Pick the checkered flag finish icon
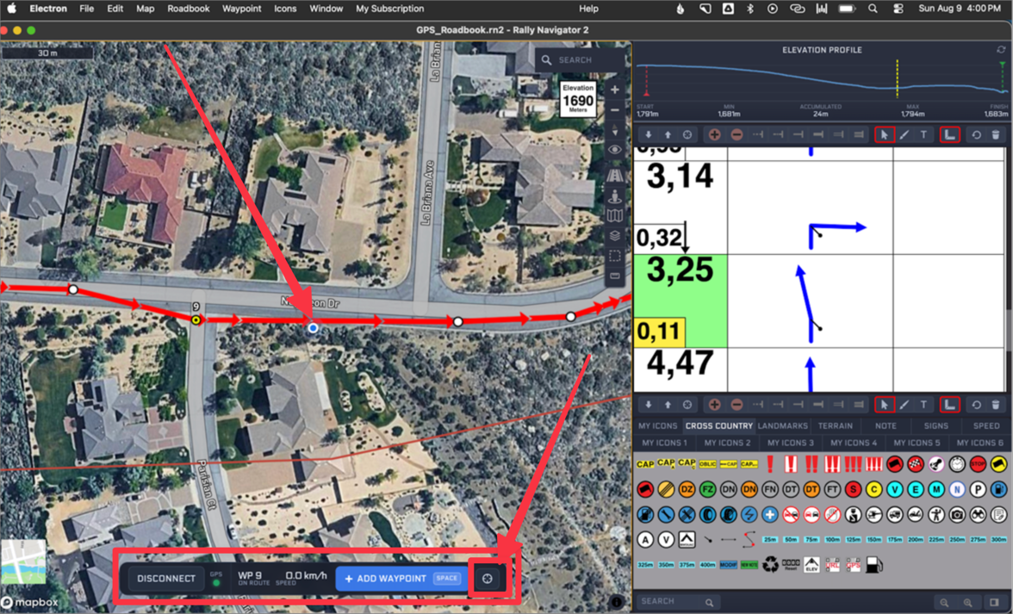This screenshot has width=1013, height=614. tap(915, 463)
